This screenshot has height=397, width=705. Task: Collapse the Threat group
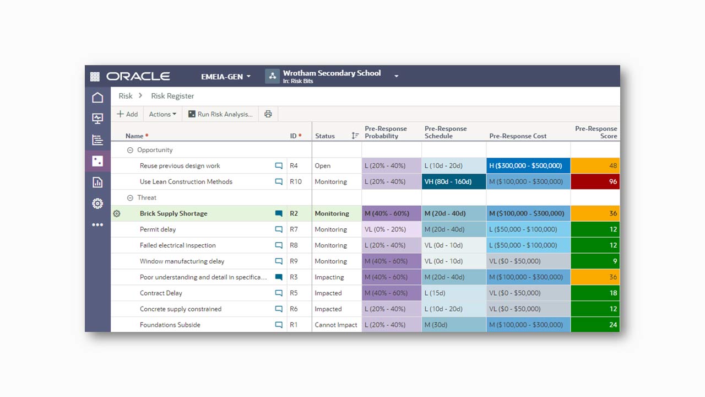[x=130, y=197]
